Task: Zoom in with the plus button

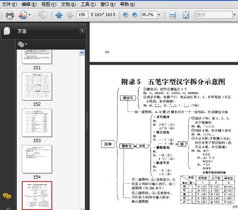Action: coord(134,15)
